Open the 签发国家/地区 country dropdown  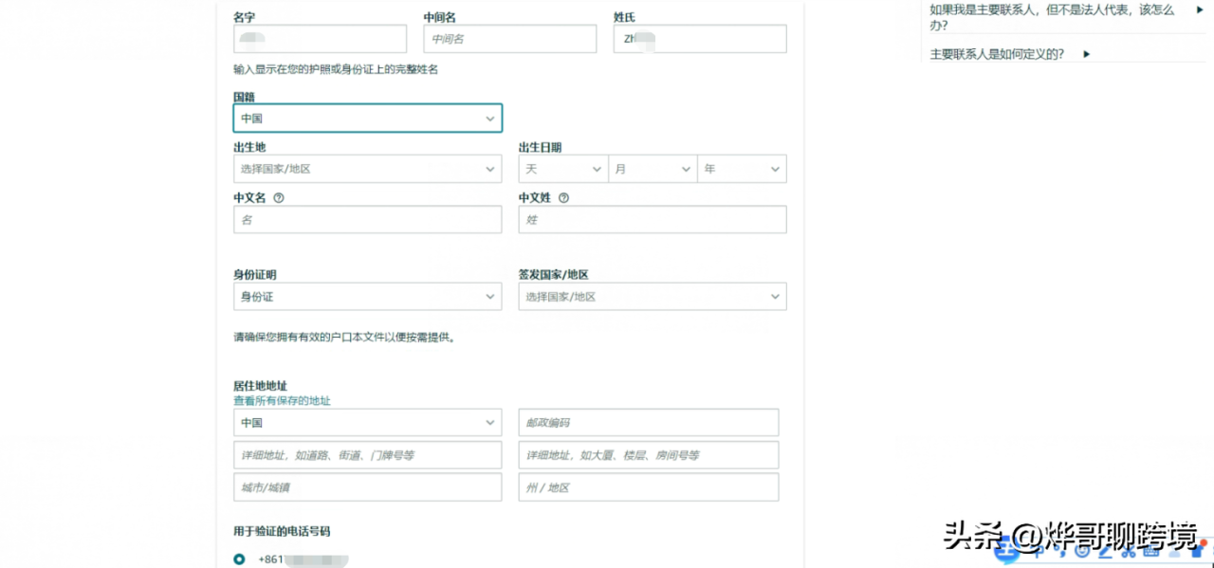(x=775, y=296)
